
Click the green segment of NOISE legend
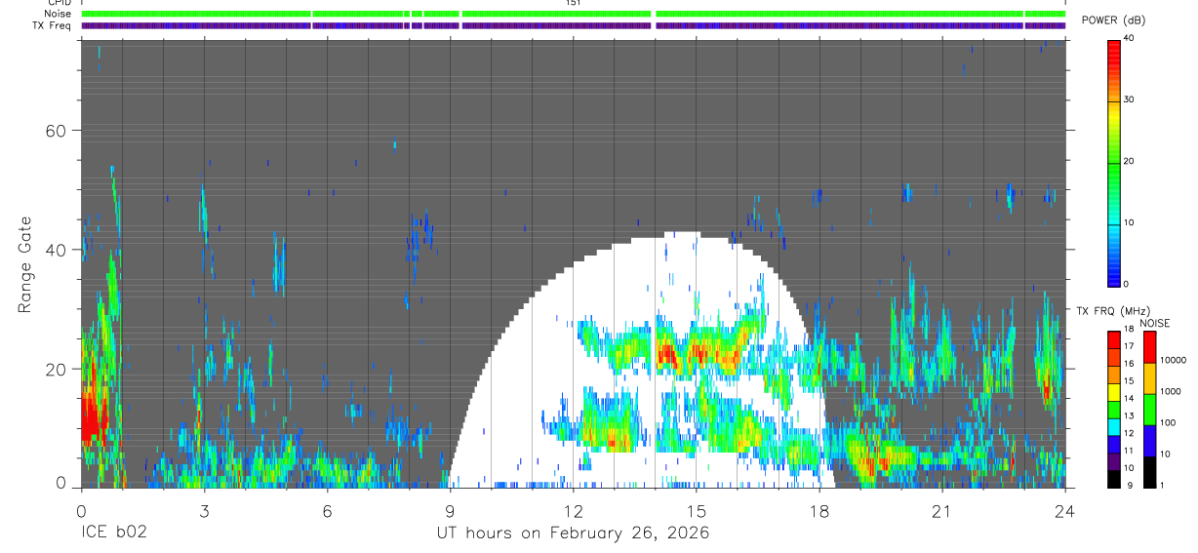point(1149,409)
